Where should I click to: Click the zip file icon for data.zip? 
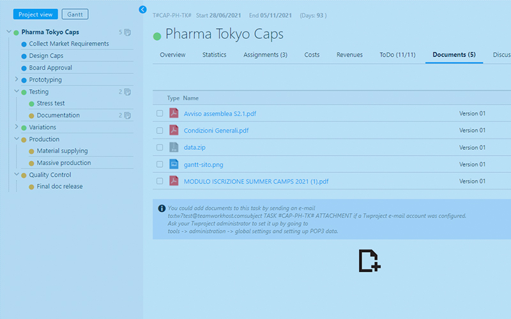pos(174,147)
